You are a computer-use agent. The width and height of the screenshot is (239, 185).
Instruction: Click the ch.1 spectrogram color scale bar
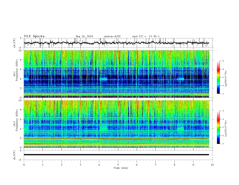(218, 77)
